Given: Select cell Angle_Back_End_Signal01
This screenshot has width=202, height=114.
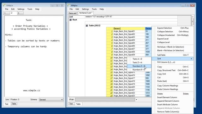Looking at the screenshot, I should [x=129, y=31].
